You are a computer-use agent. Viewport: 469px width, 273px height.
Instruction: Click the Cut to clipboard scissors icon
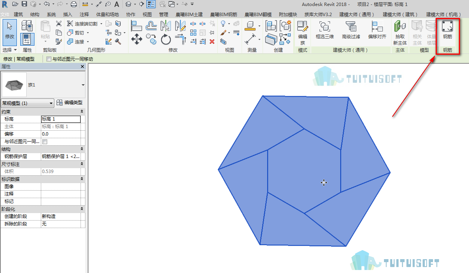tap(58, 24)
